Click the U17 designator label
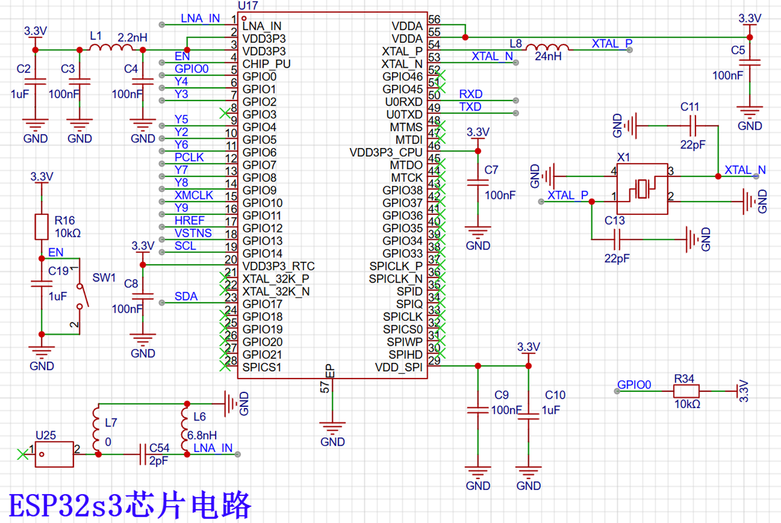Screen dimensions: 781x523 pyautogui.click(x=248, y=5)
